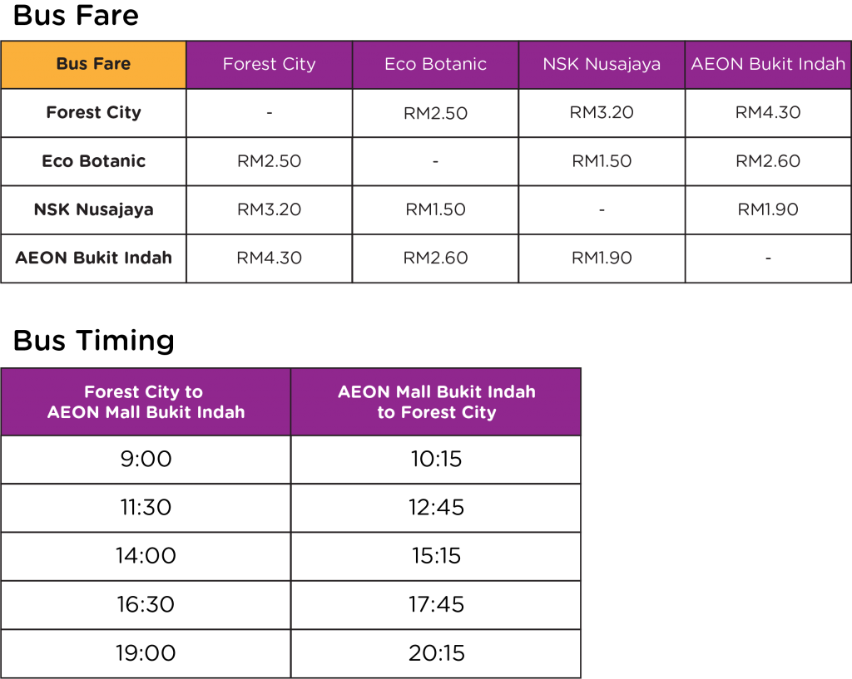The width and height of the screenshot is (852, 679).
Task: Select the NSK Nusajaya row label
Action: [x=93, y=209]
